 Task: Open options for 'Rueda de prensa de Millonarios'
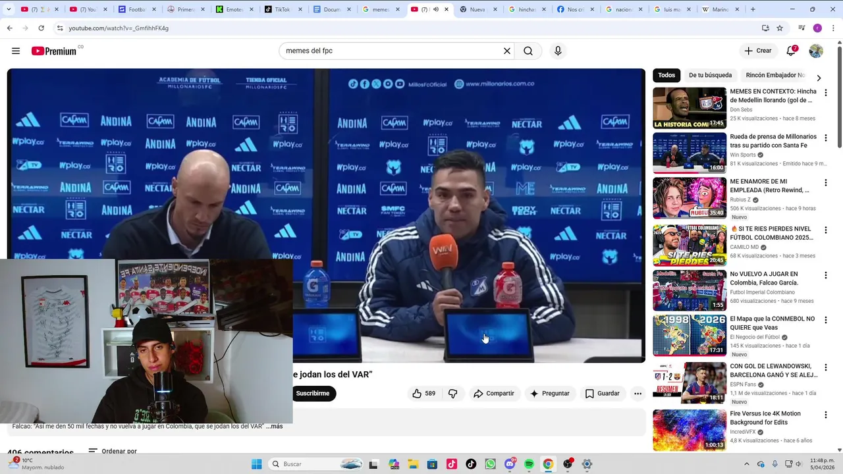(826, 138)
